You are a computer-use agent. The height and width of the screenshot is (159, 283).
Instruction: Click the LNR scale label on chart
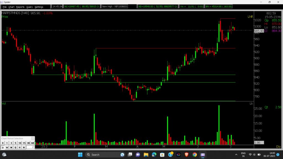pos(250,17)
